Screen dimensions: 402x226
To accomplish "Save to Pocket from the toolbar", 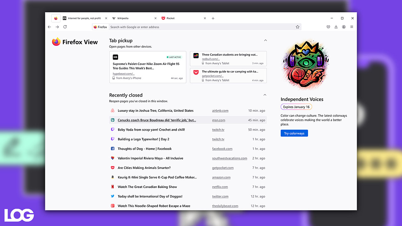I will coord(328,27).
